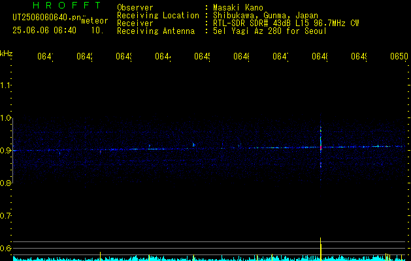The height and width of the screenshot is (261, 411).
Task: Click the 0642 time axis label
Action: coord(85,56)
